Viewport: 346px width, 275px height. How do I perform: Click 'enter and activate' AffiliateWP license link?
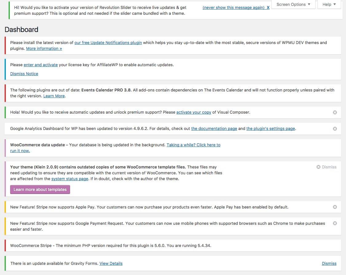point(41,65)
